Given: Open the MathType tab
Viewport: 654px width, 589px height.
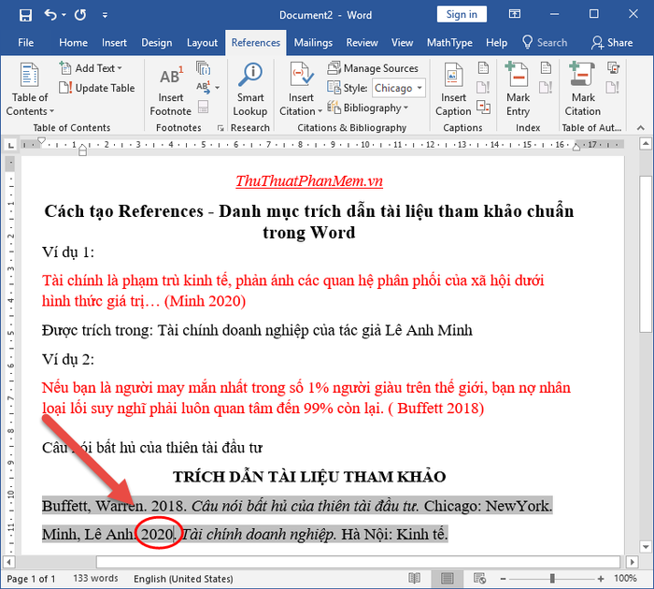Looking at the screenshot, I should 449,43.
